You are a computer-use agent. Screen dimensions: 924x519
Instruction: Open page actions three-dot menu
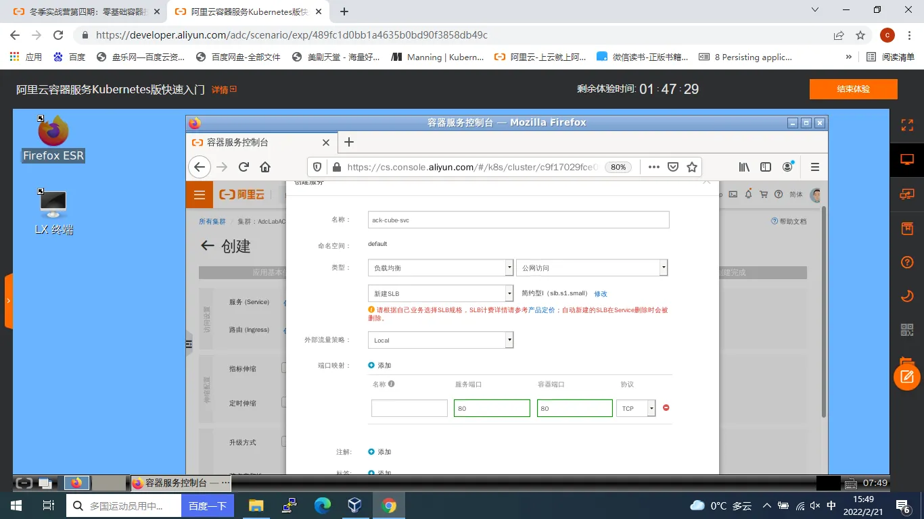coord(653,167)
